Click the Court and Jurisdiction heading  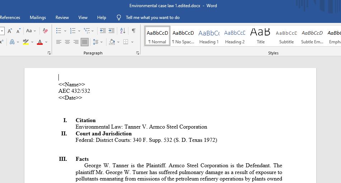(104, 134)
